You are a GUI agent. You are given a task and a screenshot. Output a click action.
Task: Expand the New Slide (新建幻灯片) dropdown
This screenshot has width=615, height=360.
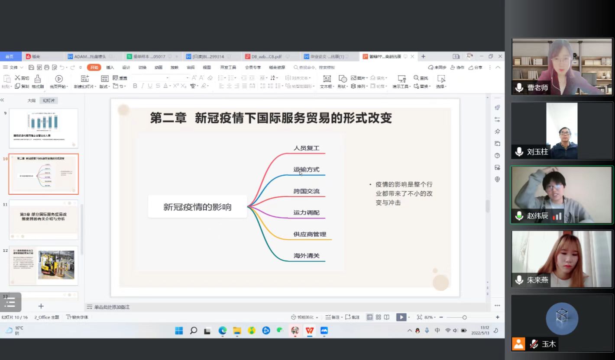tap(84, 87)
